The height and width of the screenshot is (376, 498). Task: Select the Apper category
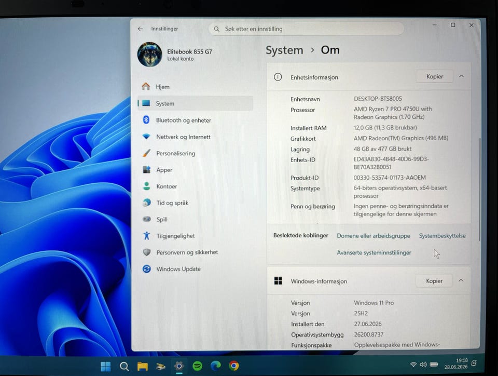196,170
